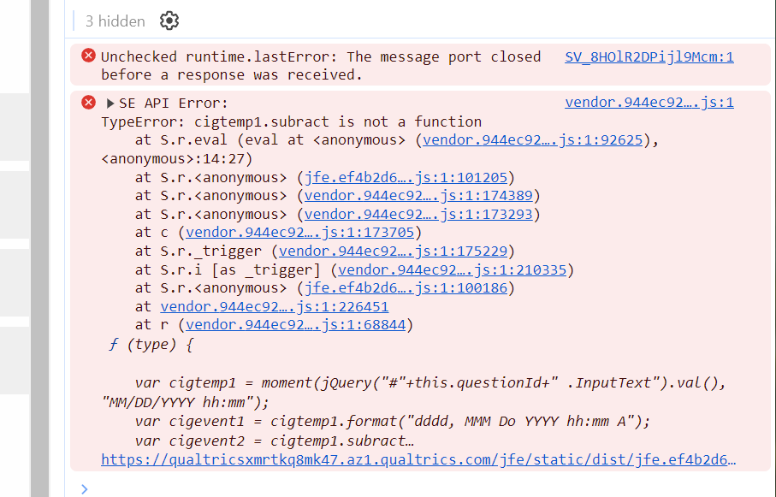This screenshot has height=497, width=776.
Task: Open vendor.944ec92….js:1:174389 stack link
Action: coord(418,196)
